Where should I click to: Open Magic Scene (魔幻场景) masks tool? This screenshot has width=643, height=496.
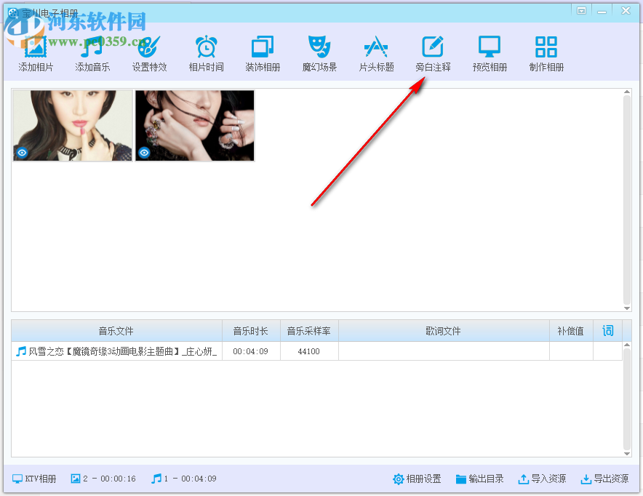[x=319, y=53]
